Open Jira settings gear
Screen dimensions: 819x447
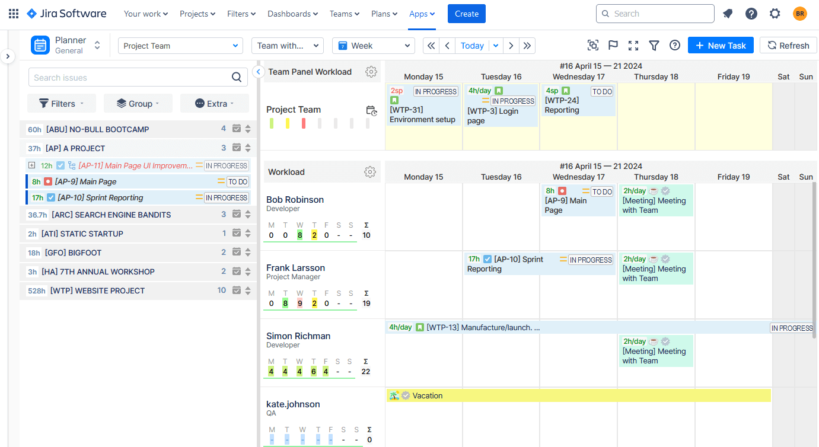pyautogui.click(x=775, y=14)
